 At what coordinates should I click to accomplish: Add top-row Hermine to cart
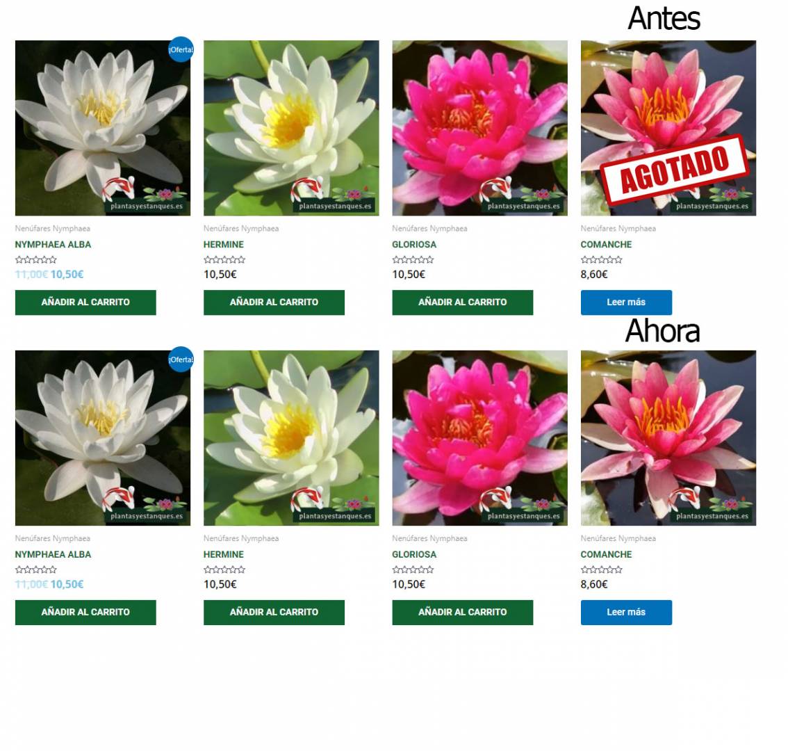(274, 302)
